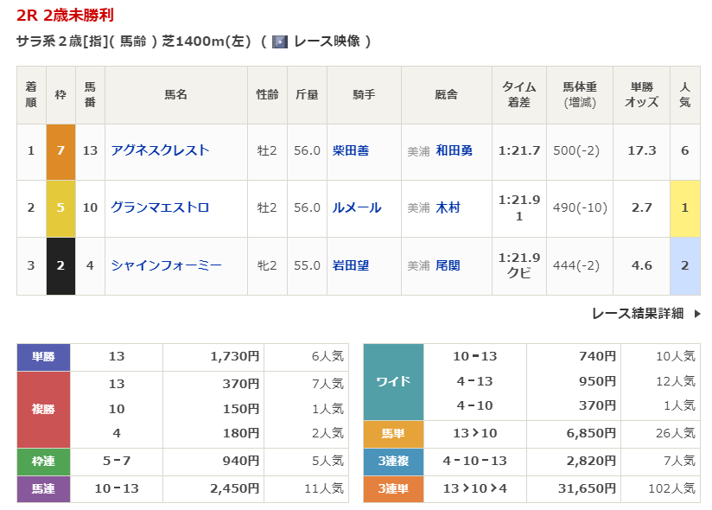Image resolution: width=712 pixels, height=510 pixels.
Task: Select the 3連単 payout label
Action: [x=393, y=488]
